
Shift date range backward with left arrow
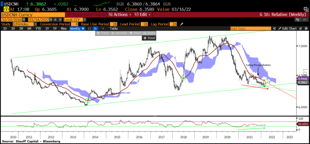click(x=55, y=20)
